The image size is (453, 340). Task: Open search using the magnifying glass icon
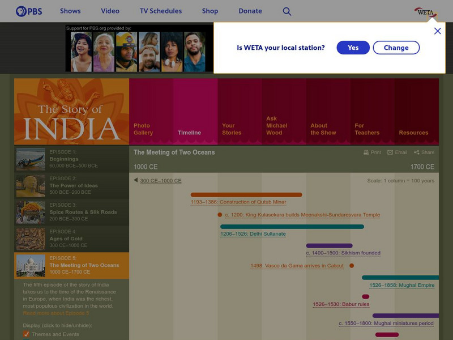coord(287,11)
